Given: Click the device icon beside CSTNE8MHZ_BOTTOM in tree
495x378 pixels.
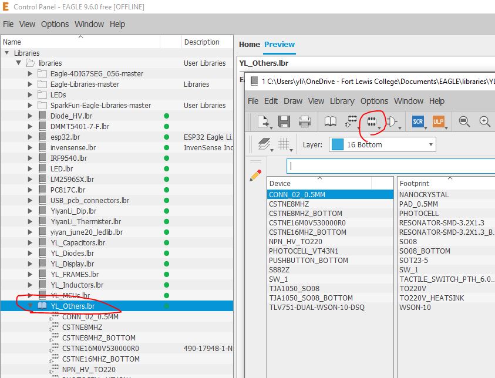Looking at the screenshot, I should [54, 338].
